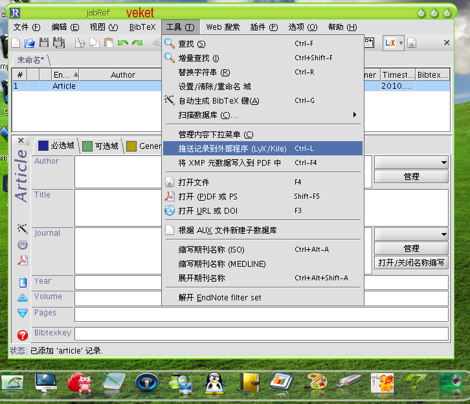Close the entry editor with X icon
Viewport: 470px width, 404px height.
point(21,140)
